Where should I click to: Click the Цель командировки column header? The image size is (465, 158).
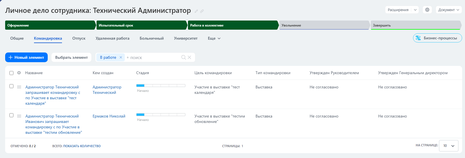click(213, 73)
